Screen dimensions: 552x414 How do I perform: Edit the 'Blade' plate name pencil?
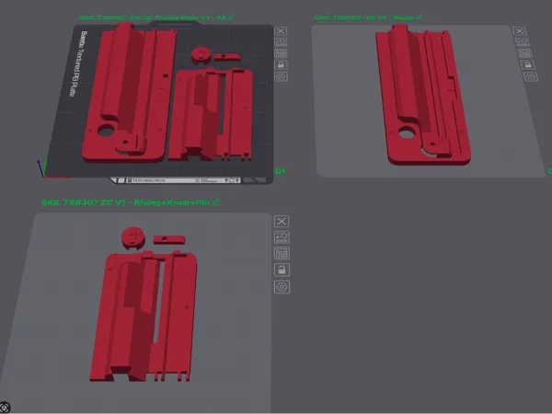(x=419, y=17)
